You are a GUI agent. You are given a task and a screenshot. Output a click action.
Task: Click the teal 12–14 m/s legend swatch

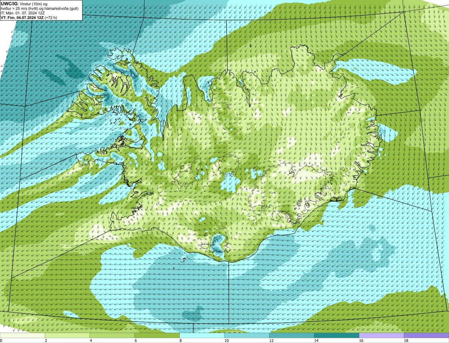[x=292, y=336]
